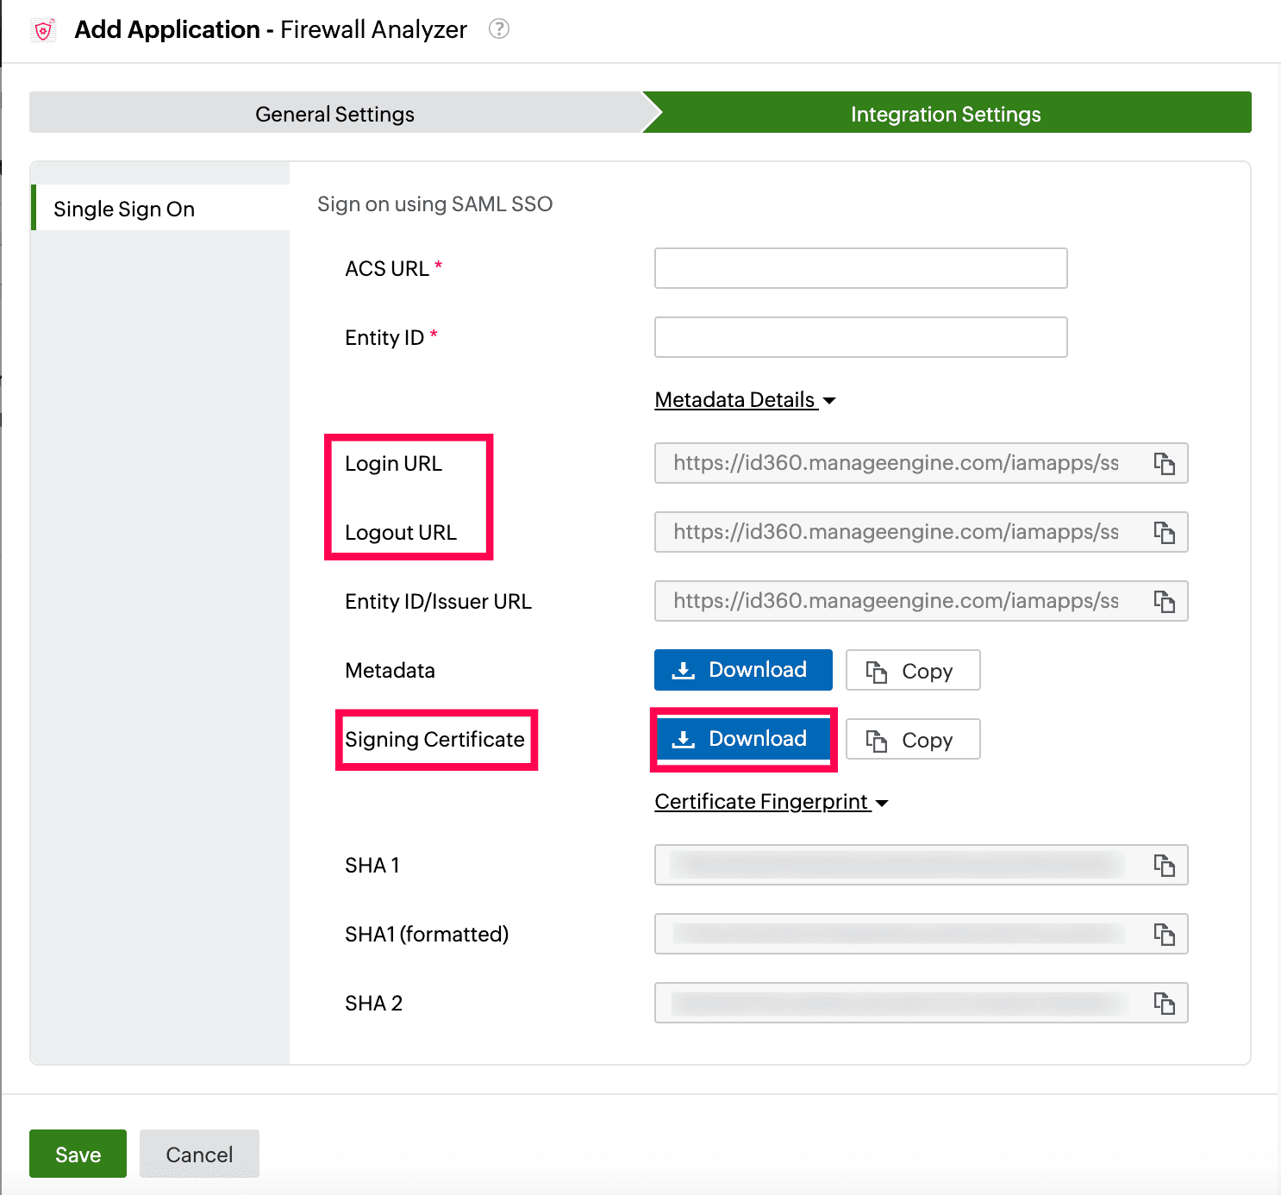Viewport: 1281px width, 1195px height.
Task: Open the Single Sign On side tab
Action: pyautogui.click(x=124, y=209)
